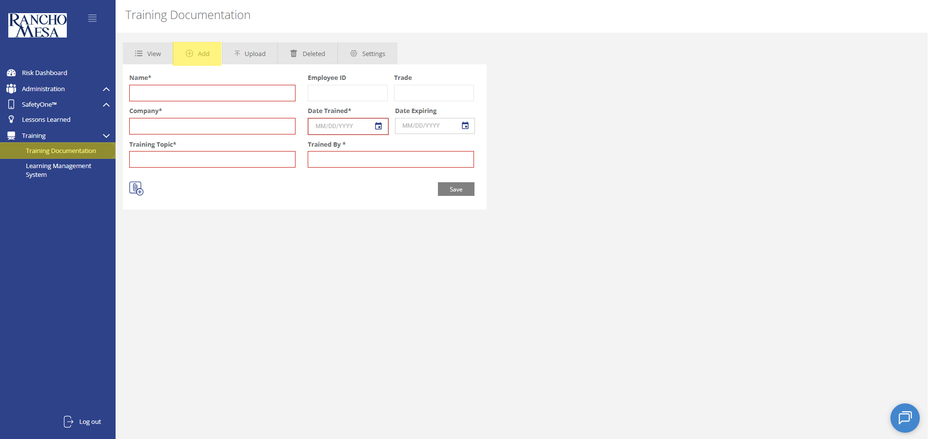Click the Lessons Learned lightbulb icon

(11, 119)
